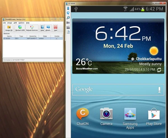This screenshot has height=138, width=168.
Task: Tap the Mon, 24 Feb date text
Action: point(118,46)
